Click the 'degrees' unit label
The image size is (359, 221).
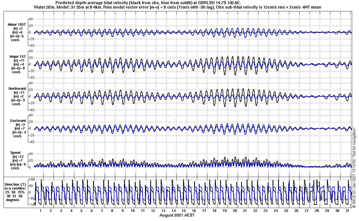tap(13, 200)
